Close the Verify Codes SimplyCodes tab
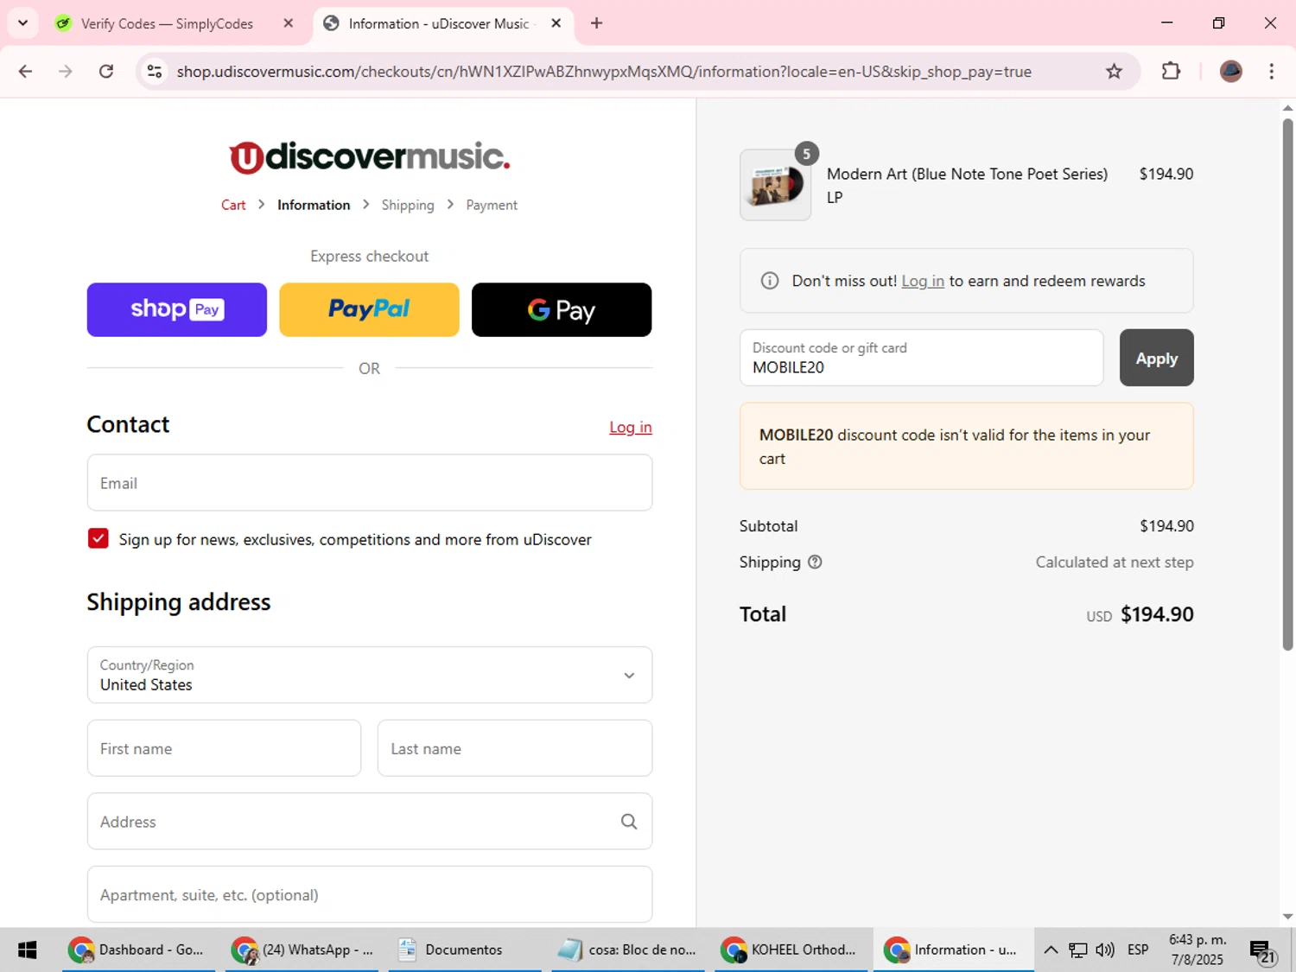Screen dimensions: 1296x972 tap(289, 23)
